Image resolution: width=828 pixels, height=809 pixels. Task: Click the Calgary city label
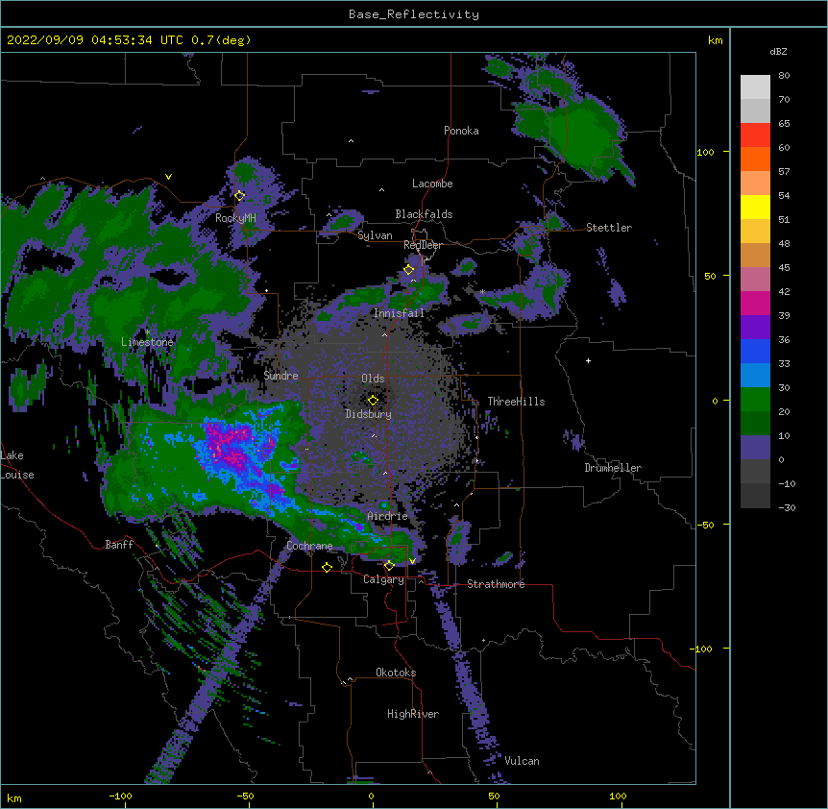click(383, 579)
